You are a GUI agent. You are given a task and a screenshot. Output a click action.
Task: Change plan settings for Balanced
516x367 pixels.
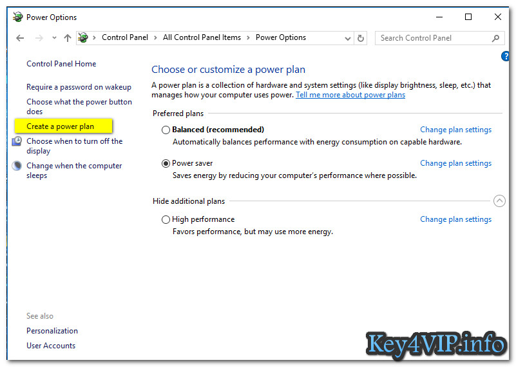[x=456, y=130]
